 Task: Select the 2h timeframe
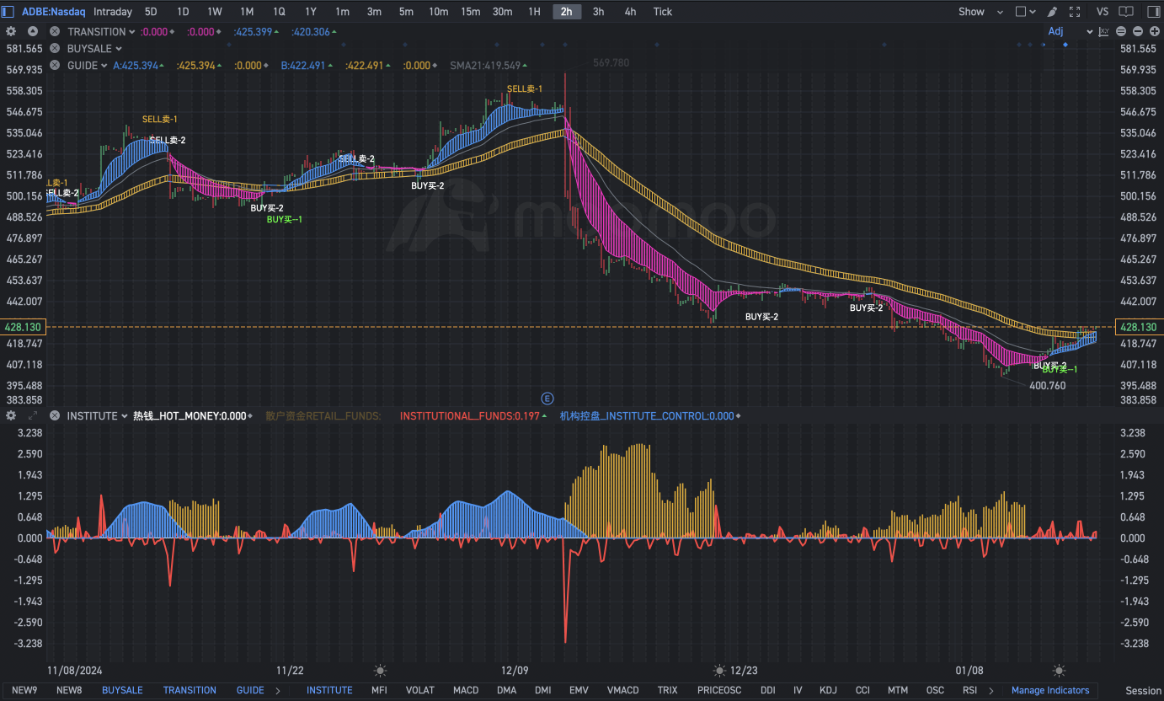[x=567, y=12]
